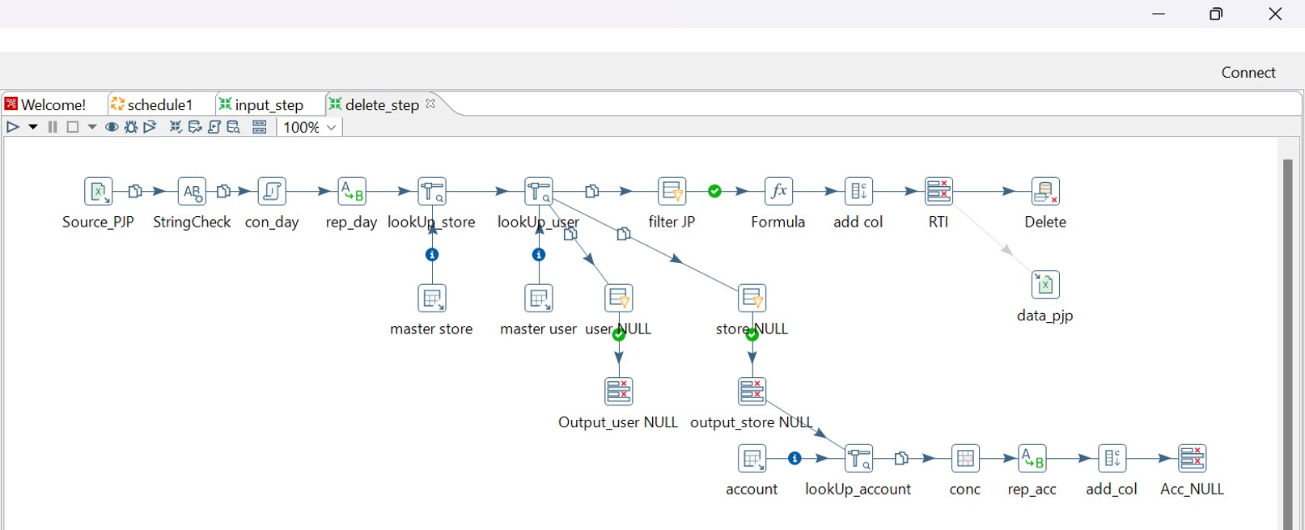Screen dimensions: 1305x530
Task: Click the show results pane icon
Action: click(x=260, y=127)
